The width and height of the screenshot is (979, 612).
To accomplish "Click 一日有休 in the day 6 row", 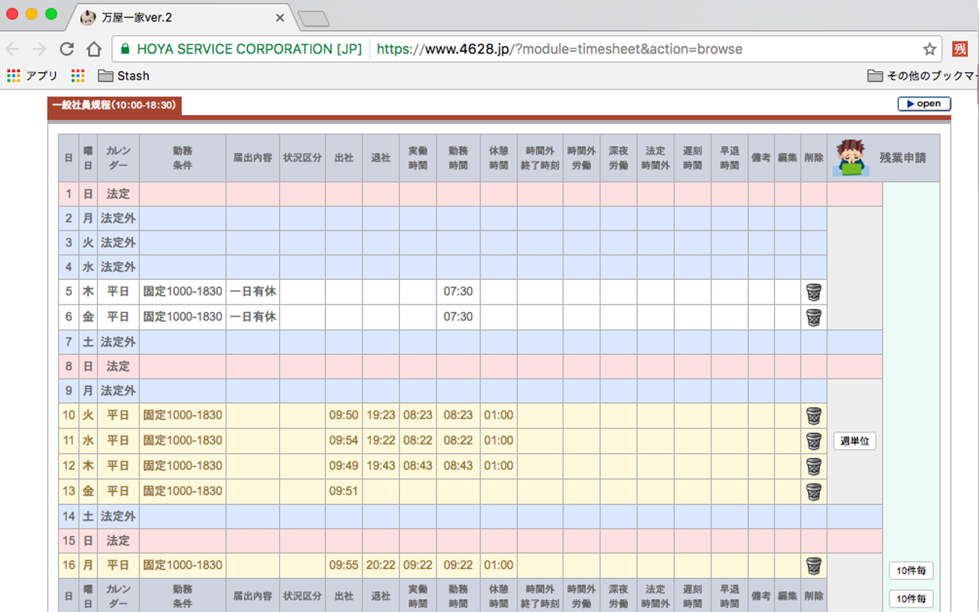I will pos(253,317).
